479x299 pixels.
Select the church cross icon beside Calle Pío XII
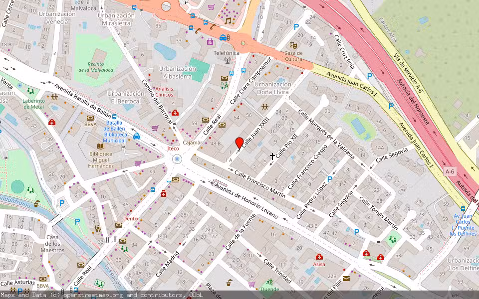point(272,156)
